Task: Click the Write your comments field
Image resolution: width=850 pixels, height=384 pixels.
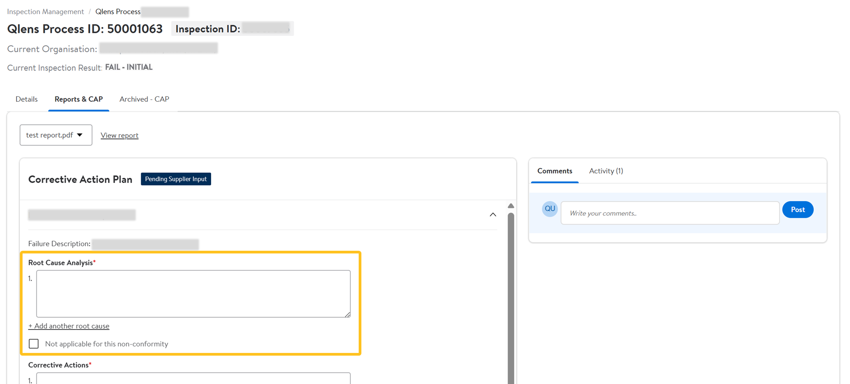Action: point(670,213)
